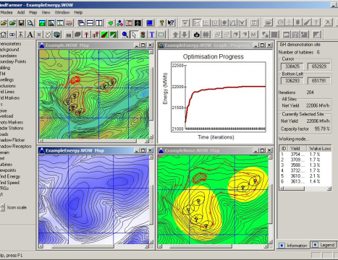Click the Icon scale stepper control
Viewport: 338px width, 260px height.
tap(2, 207)
